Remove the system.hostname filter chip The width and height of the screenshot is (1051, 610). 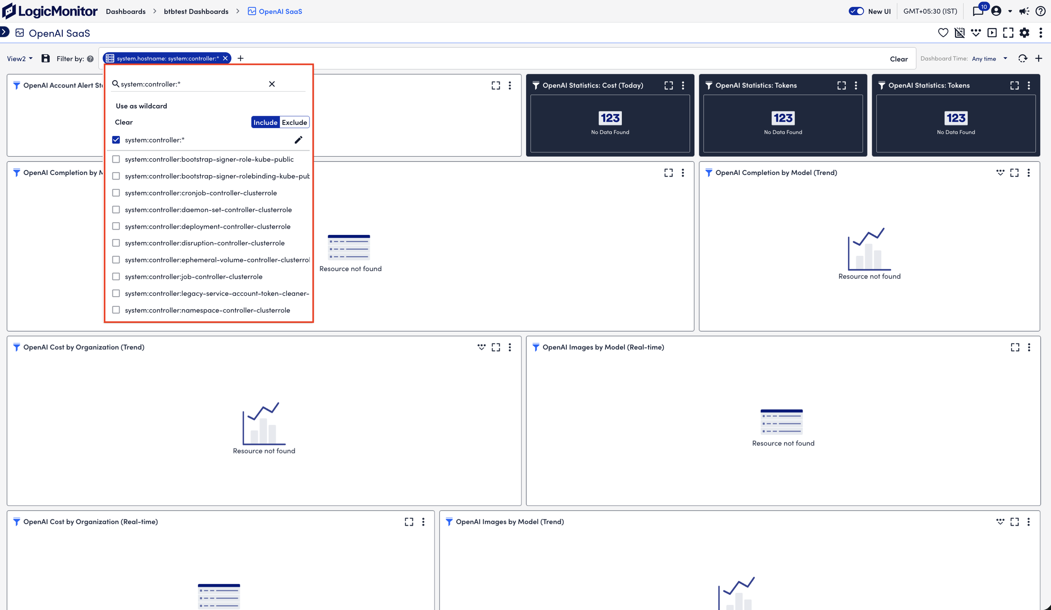pyautogui.click(x=225, y=58)
